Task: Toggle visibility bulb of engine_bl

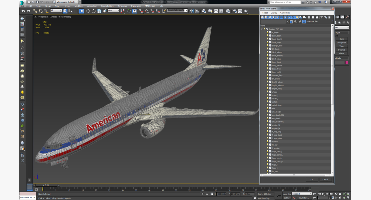Action: click(x=267, y=125)
